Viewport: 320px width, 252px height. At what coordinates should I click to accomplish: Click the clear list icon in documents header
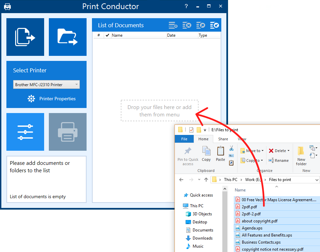click(187, 25)
